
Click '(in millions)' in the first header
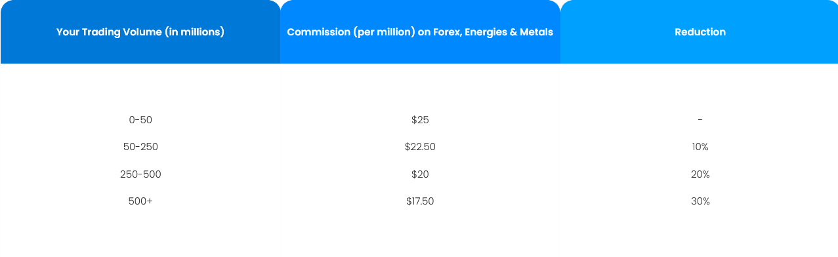pos(194,31)
